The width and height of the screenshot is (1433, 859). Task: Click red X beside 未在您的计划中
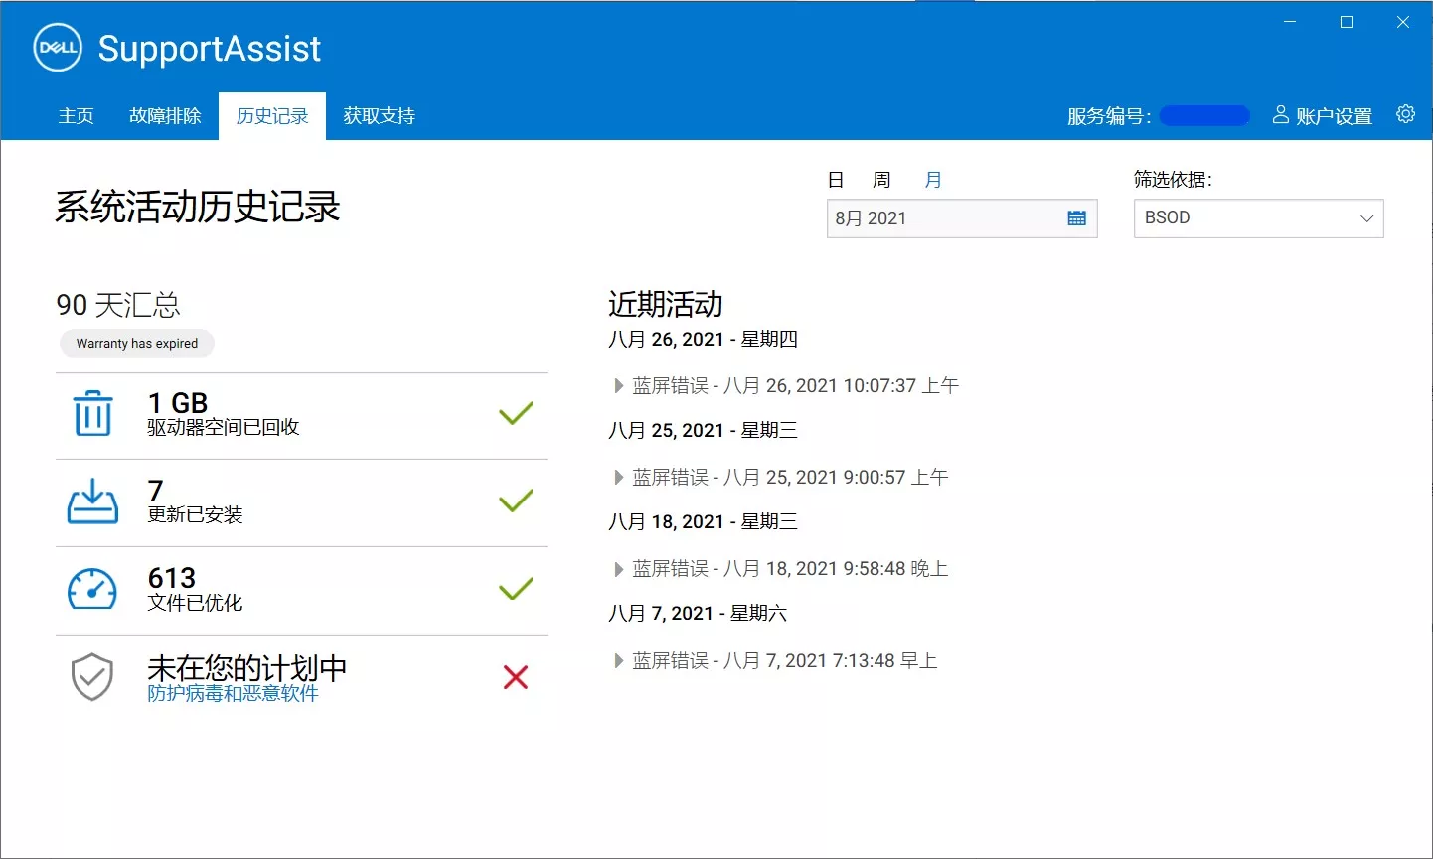click(516, 677)
